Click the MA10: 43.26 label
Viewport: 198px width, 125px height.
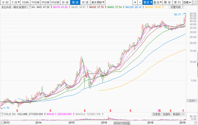60,7
